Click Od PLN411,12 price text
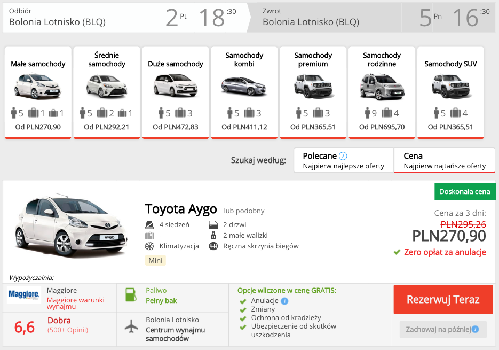 [244, 127]
